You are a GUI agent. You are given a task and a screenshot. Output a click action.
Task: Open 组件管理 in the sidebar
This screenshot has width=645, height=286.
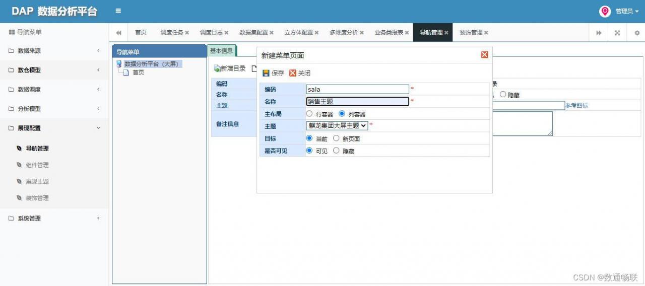coord(37,165)
